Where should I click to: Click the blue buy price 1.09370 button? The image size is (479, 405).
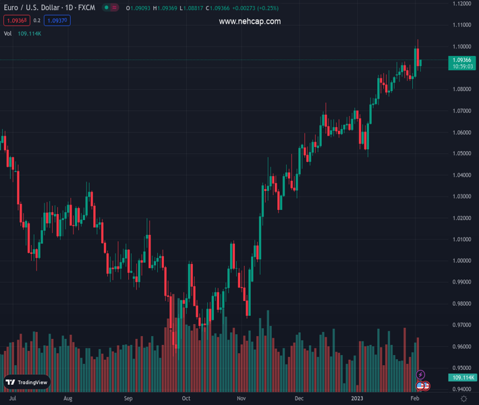(57, 21)
